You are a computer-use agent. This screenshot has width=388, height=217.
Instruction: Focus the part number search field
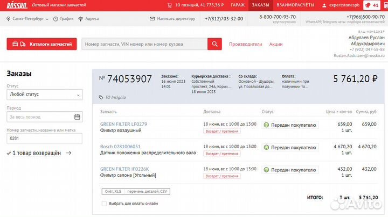(144, 44)
